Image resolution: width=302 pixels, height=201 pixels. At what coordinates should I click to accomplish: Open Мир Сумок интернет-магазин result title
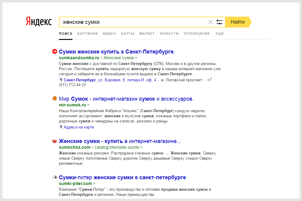coord(126,99)
